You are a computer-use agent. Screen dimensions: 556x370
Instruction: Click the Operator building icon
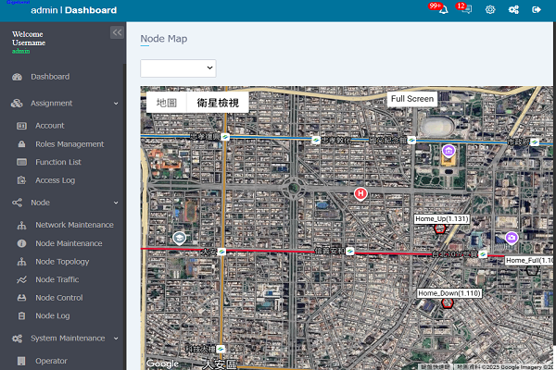tap(21, 361)
